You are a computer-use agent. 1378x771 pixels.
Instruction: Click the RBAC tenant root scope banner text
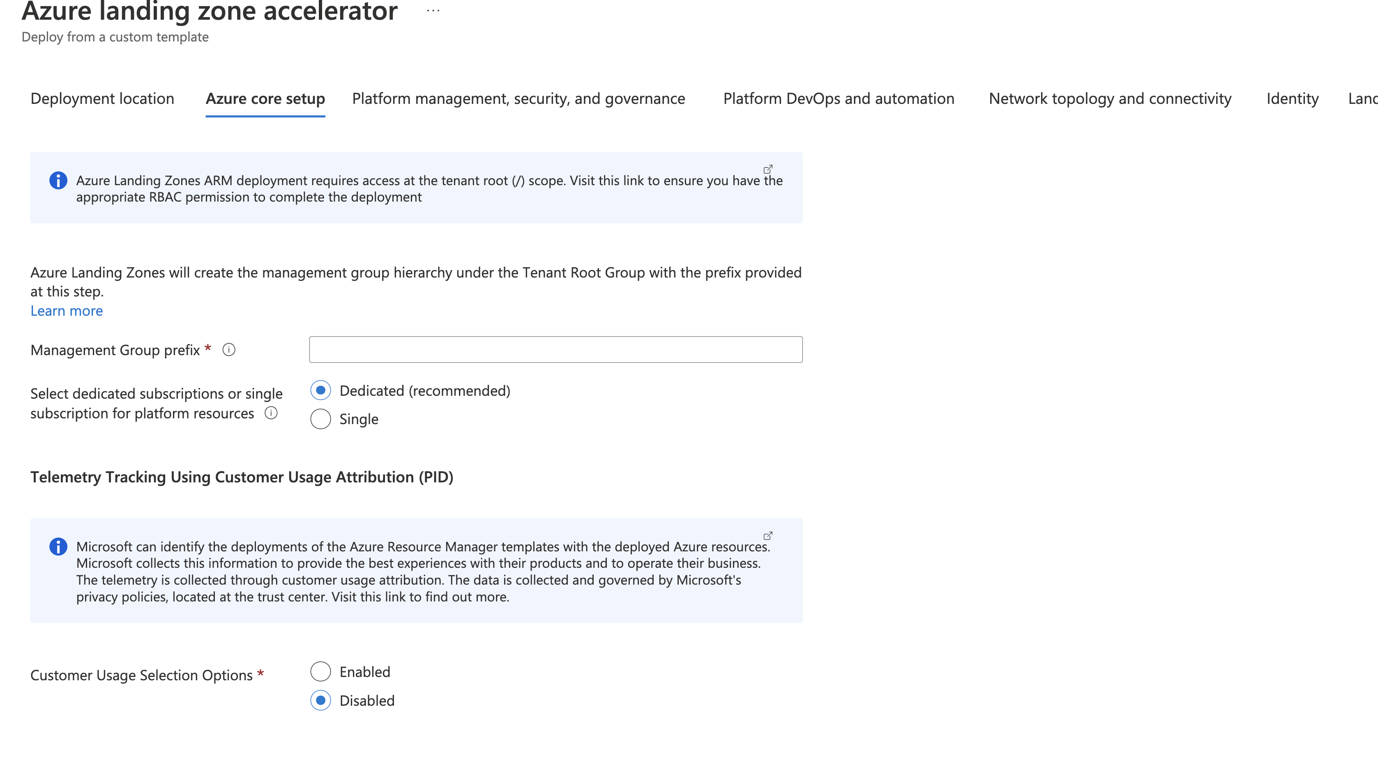(x=429, y=189)
